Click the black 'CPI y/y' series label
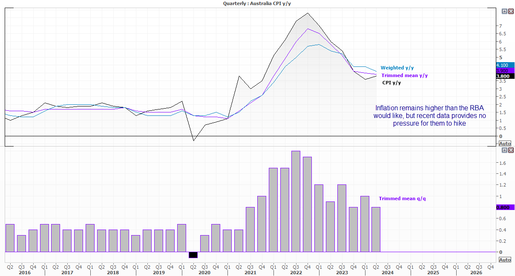Screen dimensions: 515x276 391,83
